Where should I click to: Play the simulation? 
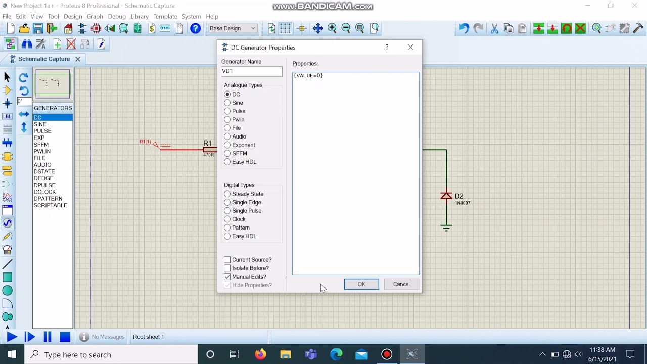tap(12, 337)
